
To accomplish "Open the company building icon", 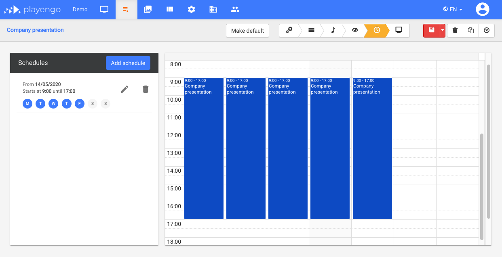I will (x=213, y=10).
